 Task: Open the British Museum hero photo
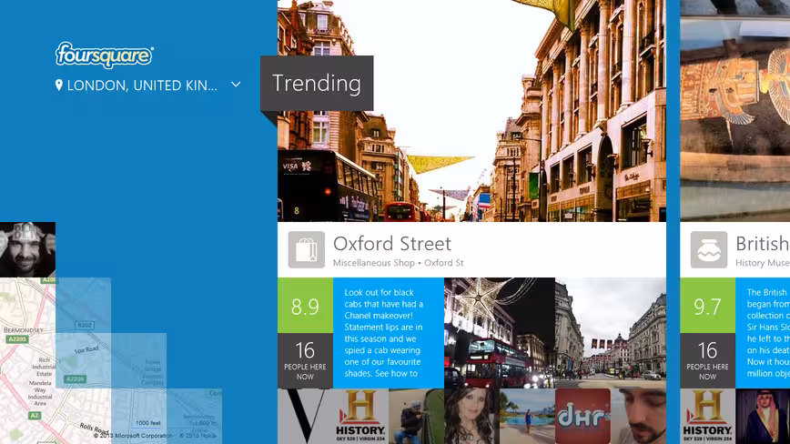pos(735,111)
